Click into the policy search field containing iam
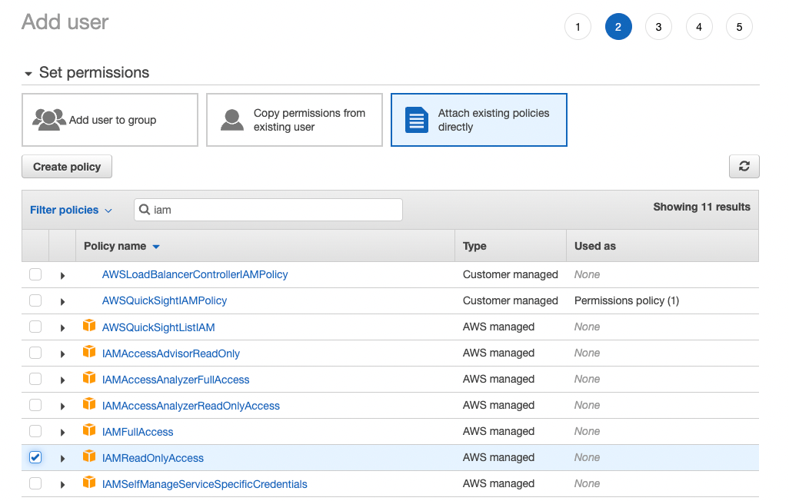Screen dimensions: 789x501 point(268,209)
